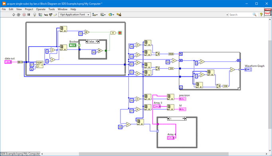Click the case selector showing False
This screenshot has height=156, width=272.
pyautogui.click(x=93, y=41)
